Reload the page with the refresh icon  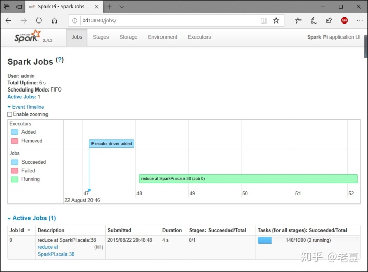pos(39,20)
